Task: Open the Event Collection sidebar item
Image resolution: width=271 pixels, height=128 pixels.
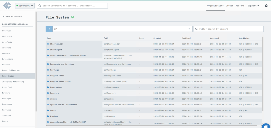Action: [11, 70]
